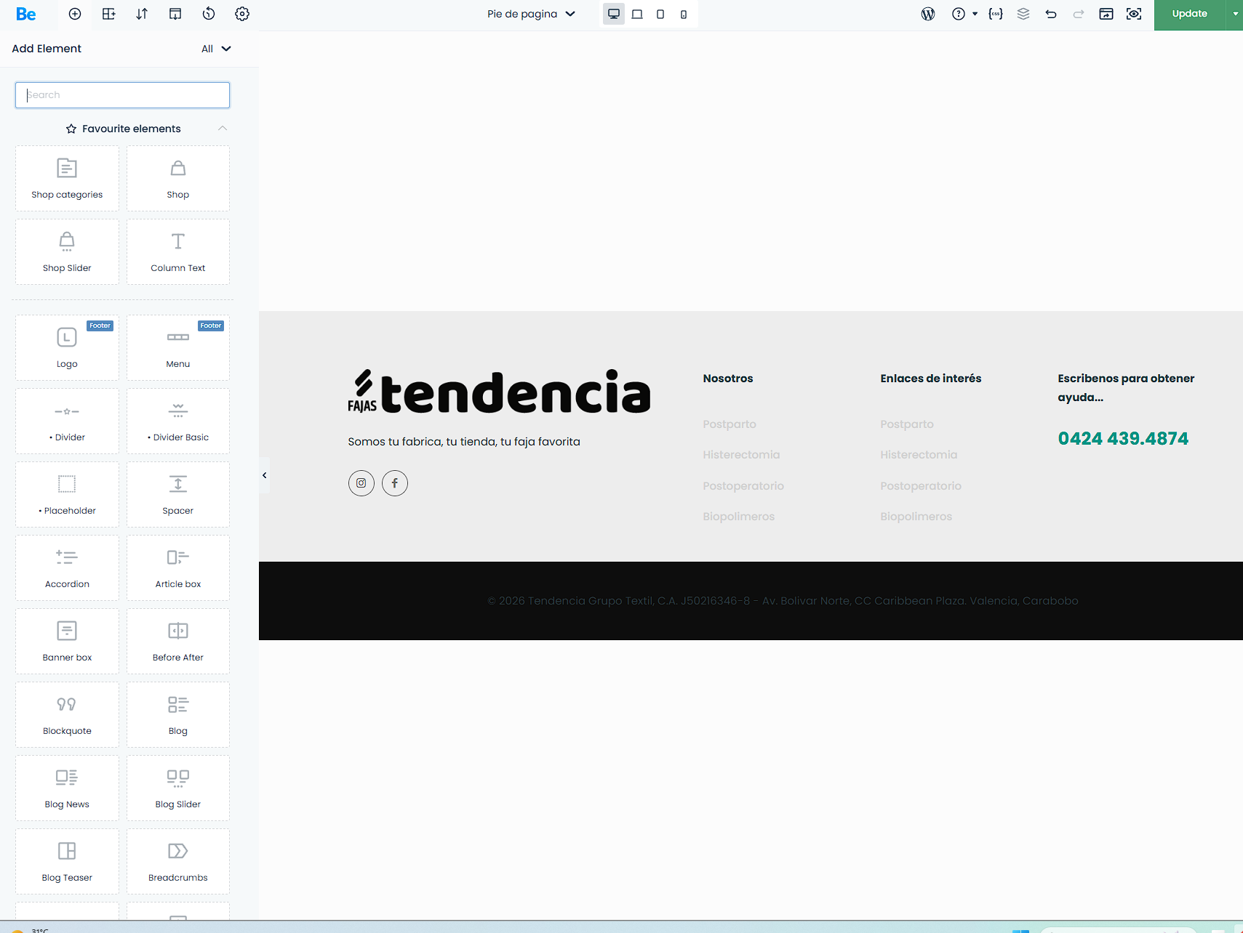Screen dimensions: 1243x933
Task: Click the Instagram icon in footer
Action: click(x=361, y=483)
